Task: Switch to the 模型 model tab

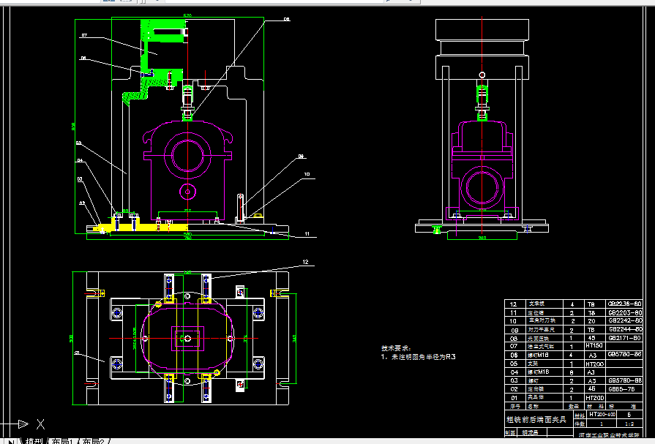Action: click(x=34, y=440)
